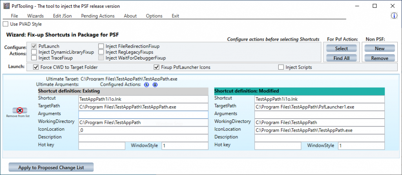This screenshot has height=175, width=402.
Task: Click the Modified WorkingDirectory field
Action: (x=320, y=123)
